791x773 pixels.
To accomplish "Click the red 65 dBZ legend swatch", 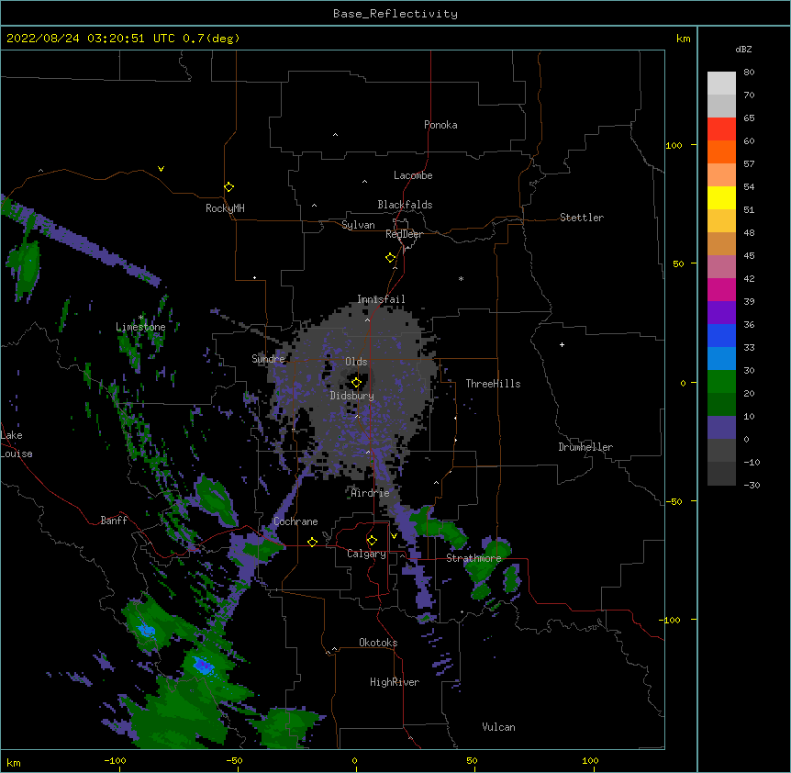I will (721, 129).
